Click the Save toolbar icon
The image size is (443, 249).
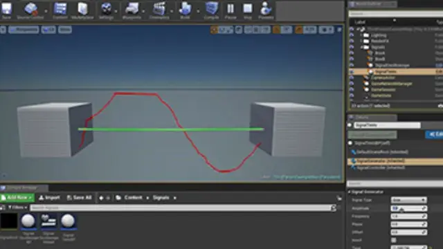6,10
